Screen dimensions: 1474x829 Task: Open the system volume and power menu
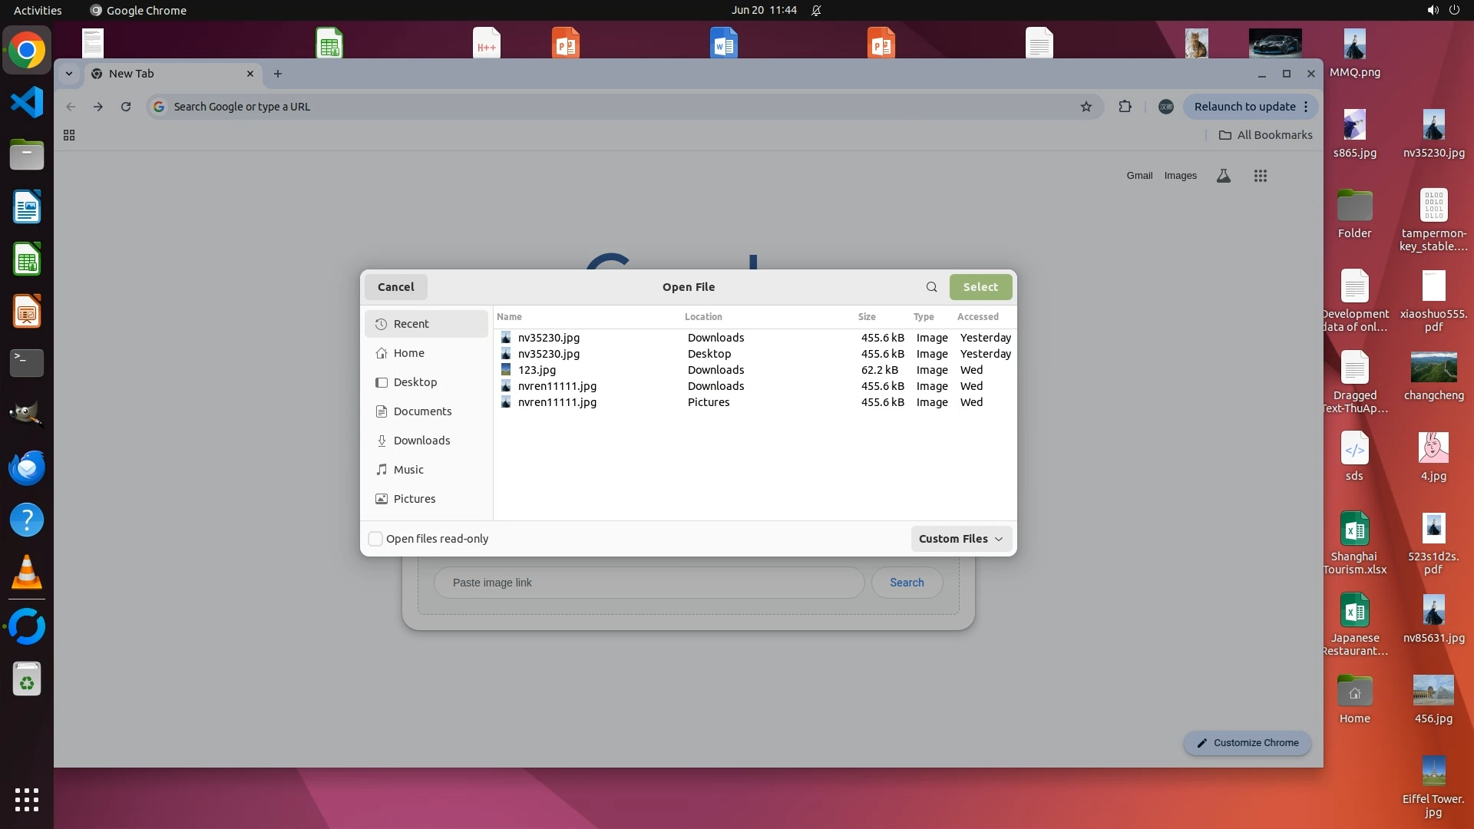pos(1443,10)
